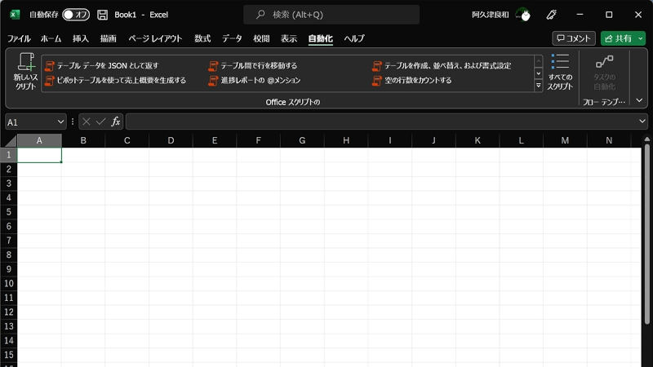
Task: Click the Name Box showing A1
Action: pos(30,122)
